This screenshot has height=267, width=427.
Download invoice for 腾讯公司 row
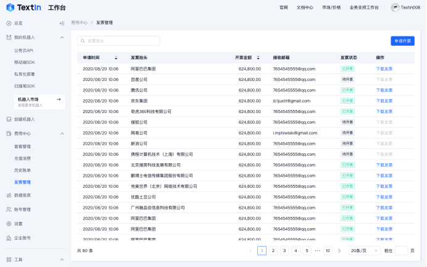click(384, 90)
